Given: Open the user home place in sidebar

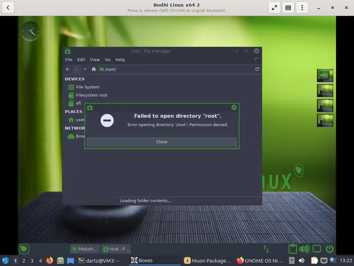Looking at the screenshot, I should coord(76,119).
